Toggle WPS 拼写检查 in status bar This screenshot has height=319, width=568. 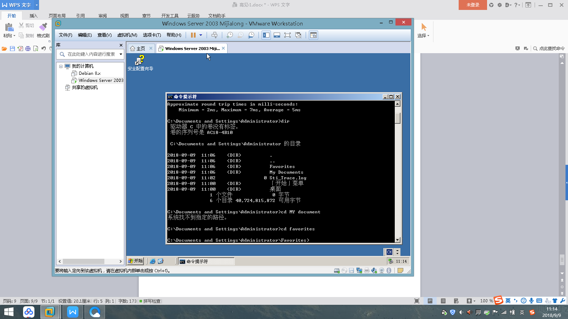(x=150, y=301)
